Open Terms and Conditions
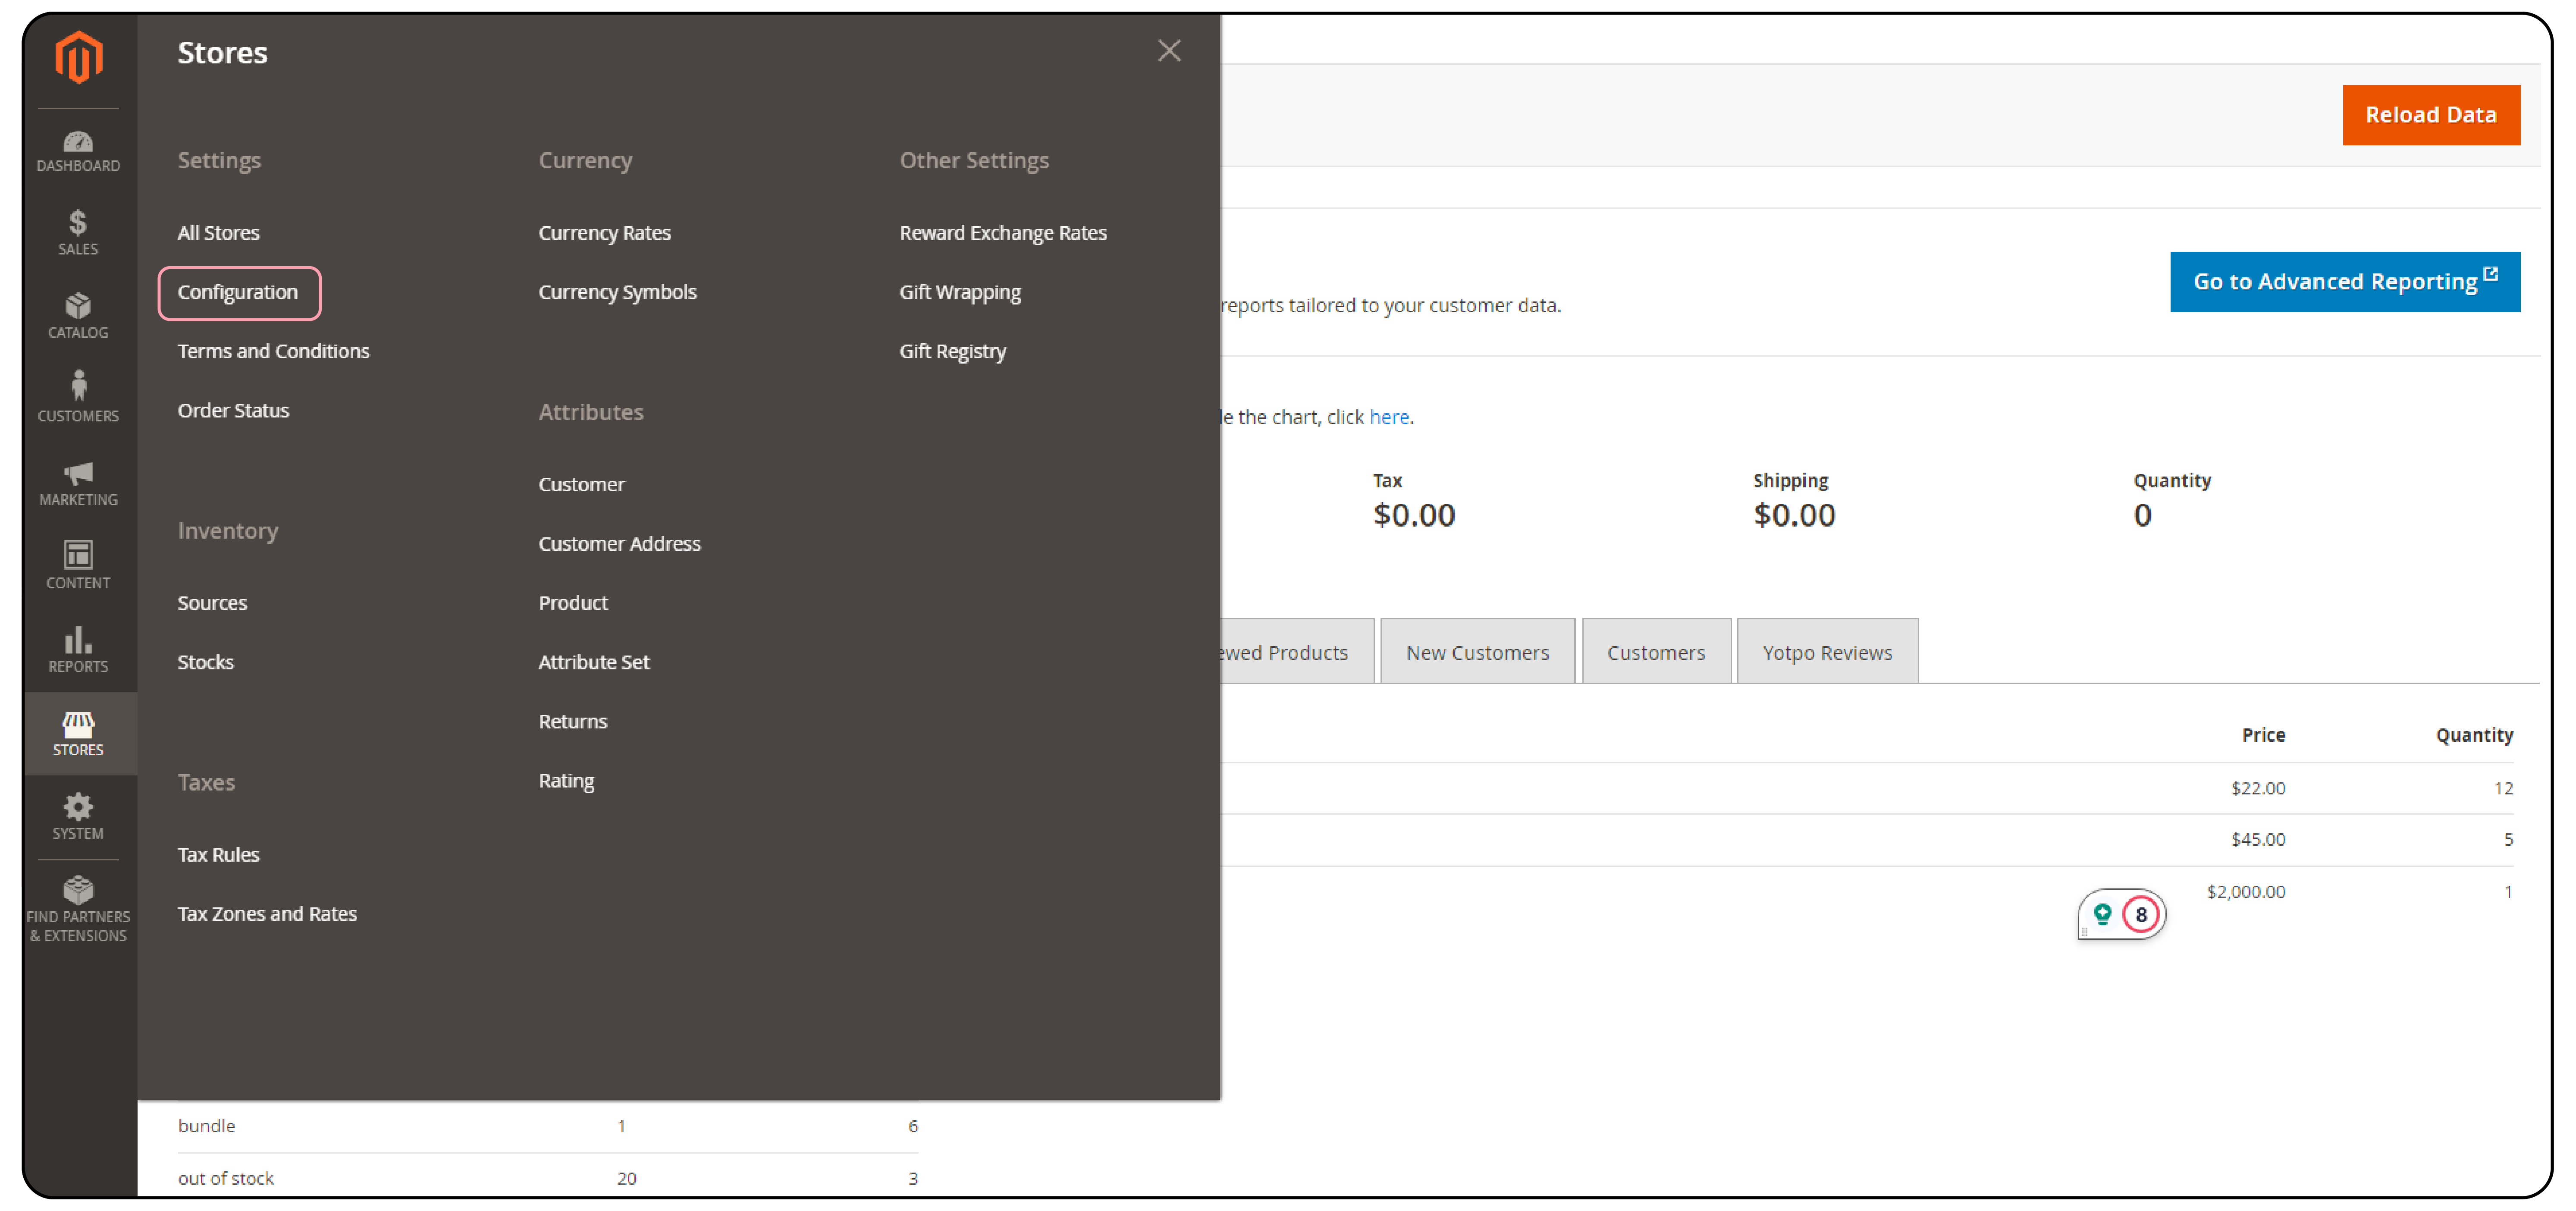 (x=273, y=351)
